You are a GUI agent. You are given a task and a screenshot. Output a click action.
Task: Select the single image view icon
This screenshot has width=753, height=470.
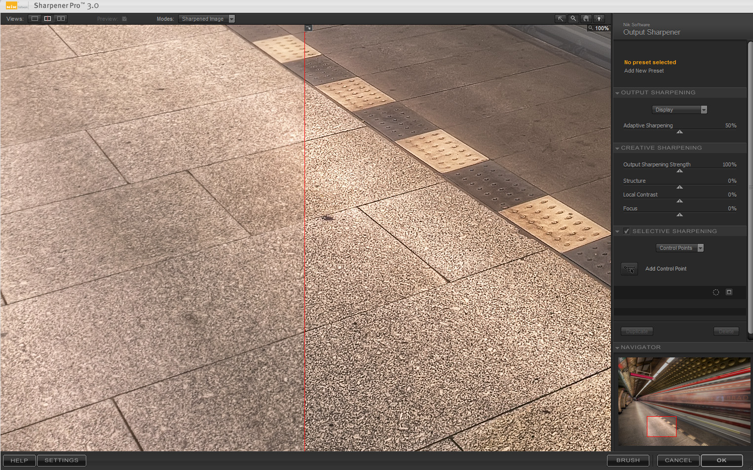35,19
